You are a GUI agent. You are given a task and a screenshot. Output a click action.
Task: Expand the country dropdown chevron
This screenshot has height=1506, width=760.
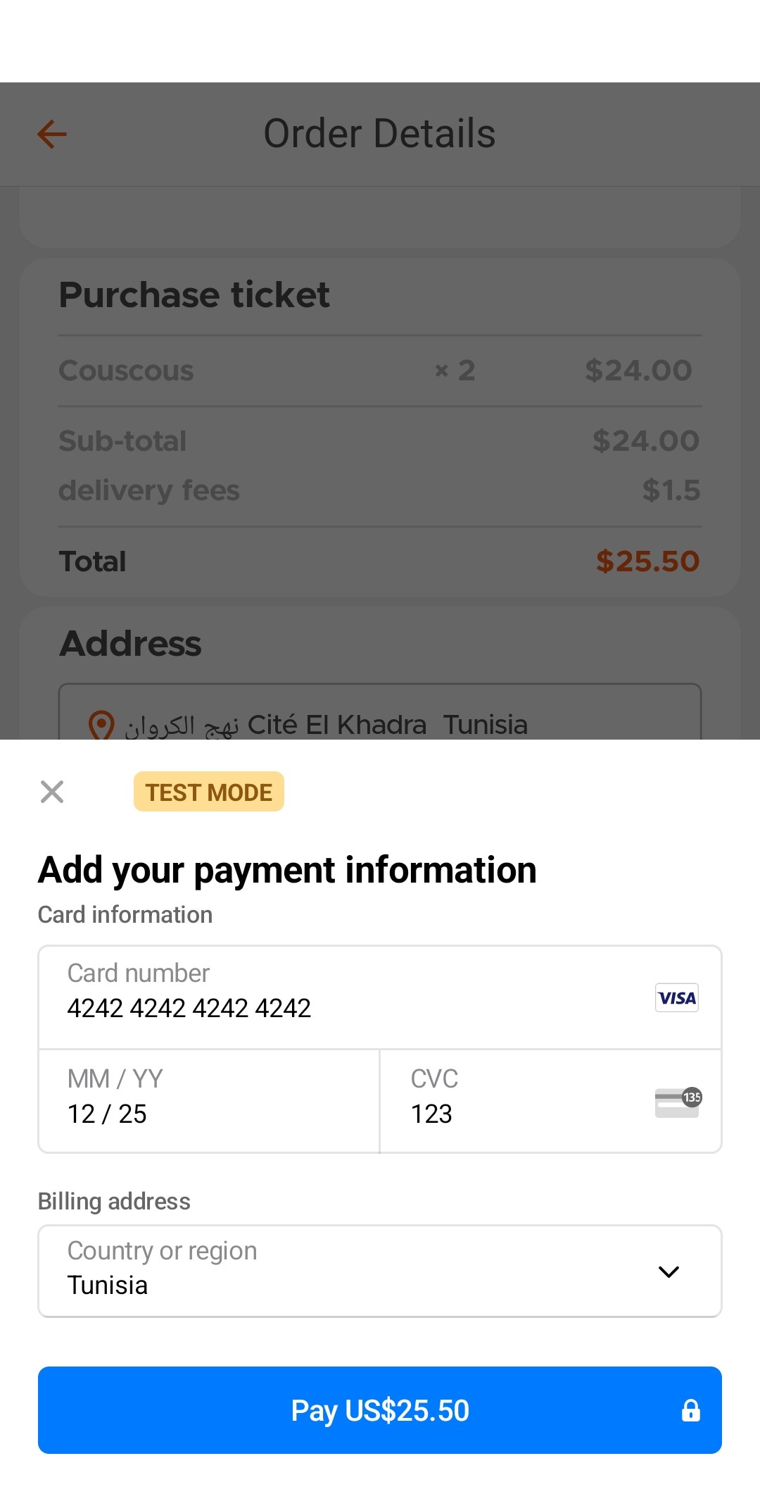tap(668, 1271)
